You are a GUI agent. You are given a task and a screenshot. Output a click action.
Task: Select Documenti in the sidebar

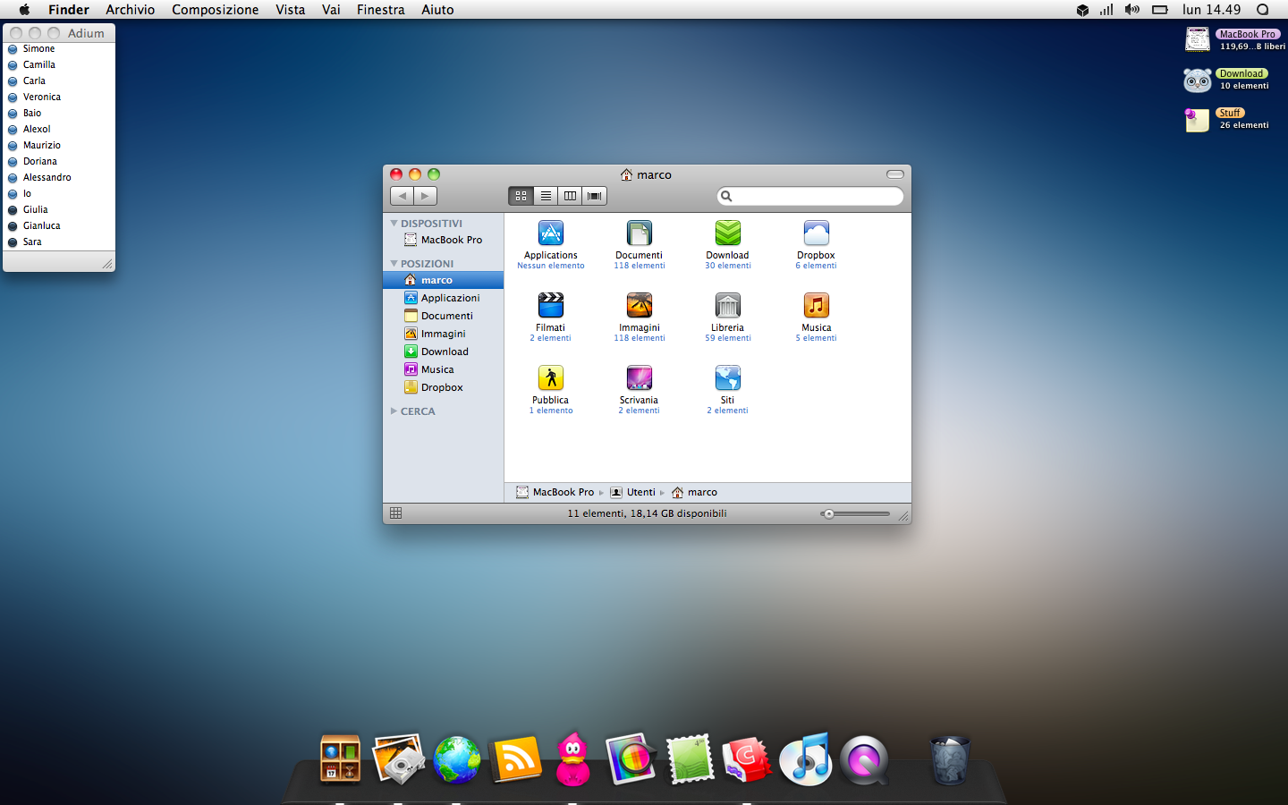click(443, 316)
